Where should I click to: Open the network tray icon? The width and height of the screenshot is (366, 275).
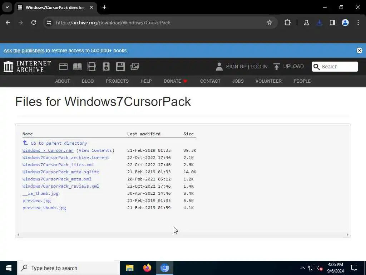tap(311, 268)
